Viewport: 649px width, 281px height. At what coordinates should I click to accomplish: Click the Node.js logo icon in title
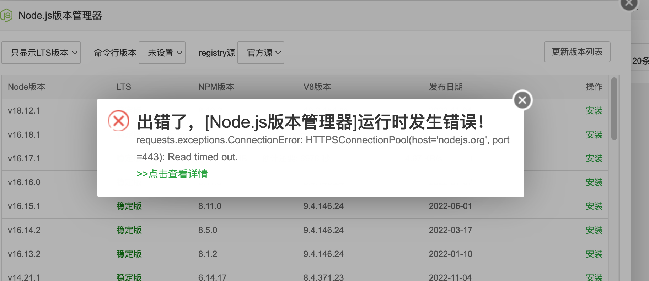(x=6, y=15)
